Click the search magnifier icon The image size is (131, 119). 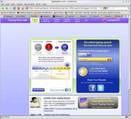(x=128, y=8)
